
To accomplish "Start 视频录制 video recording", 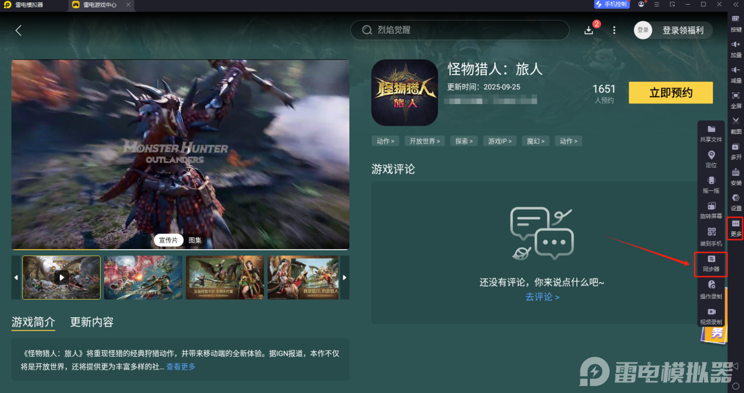I will [x=711, y=316].
